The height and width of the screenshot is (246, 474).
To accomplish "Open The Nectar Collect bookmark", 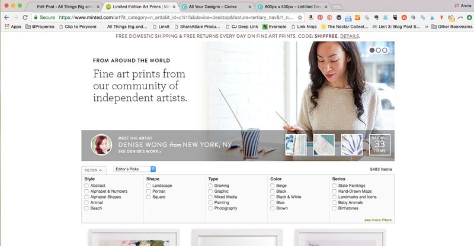I will [x=345, y=27].
